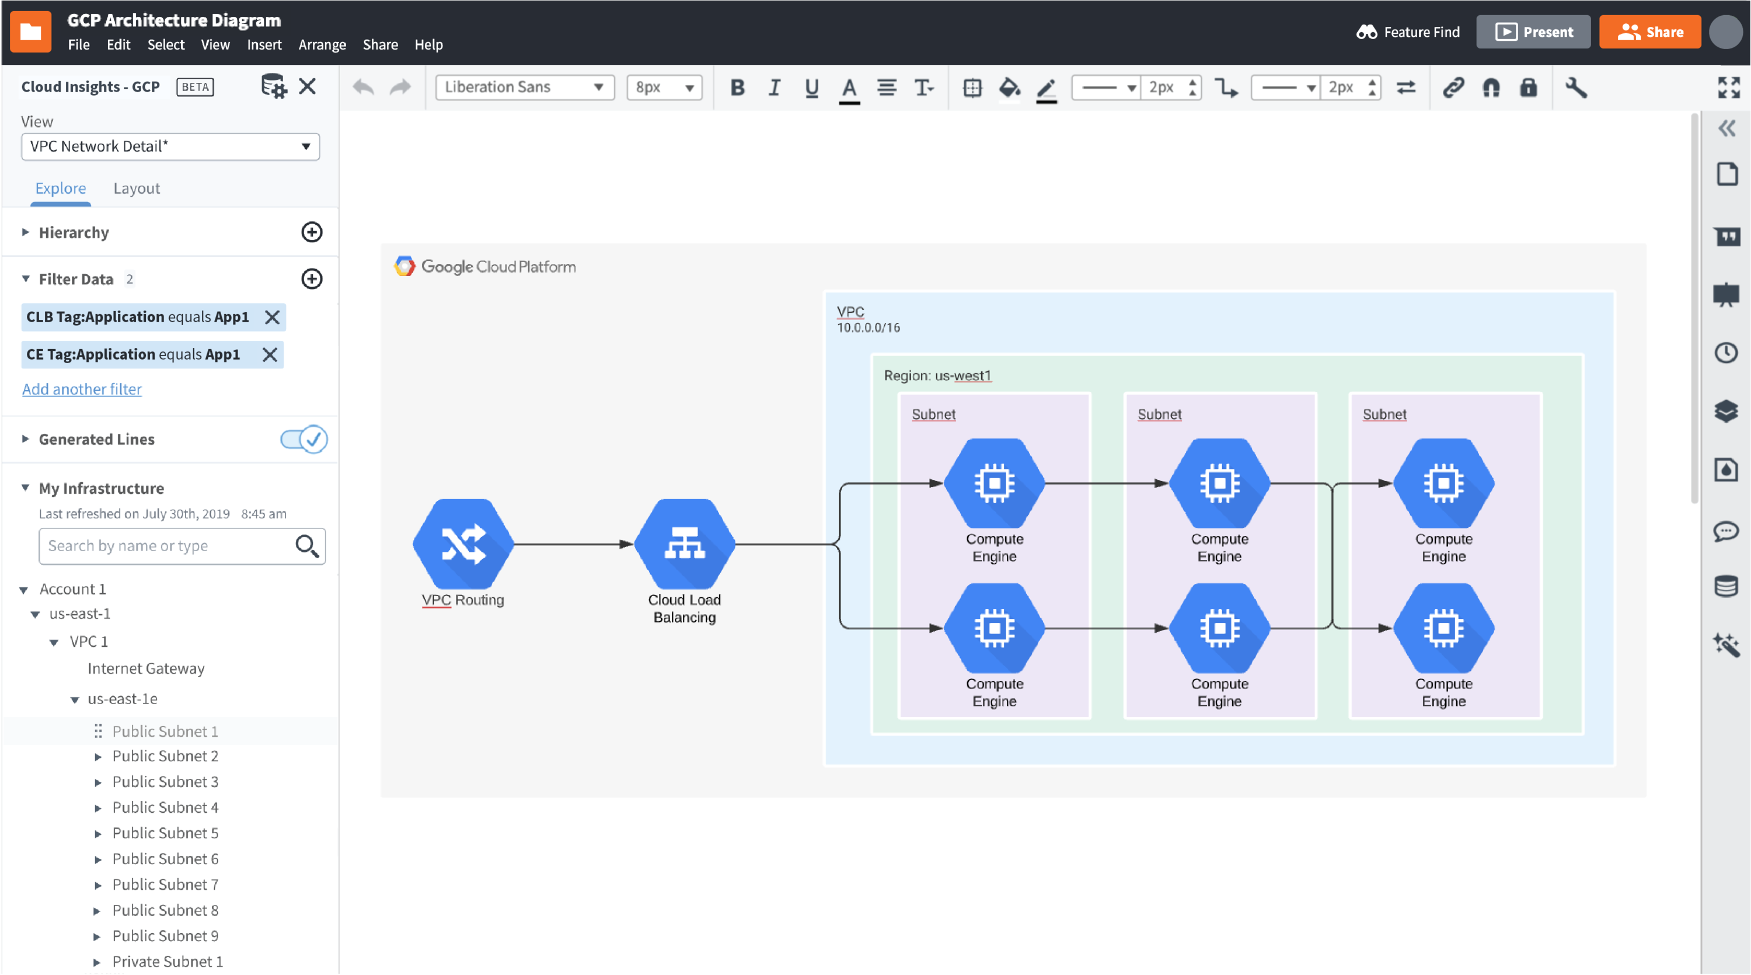Click the italic formatting button in toolbar
Image resolution: width=1751 pixels, height=975 pixels.
pyautogui.click(x=772, y=86)
